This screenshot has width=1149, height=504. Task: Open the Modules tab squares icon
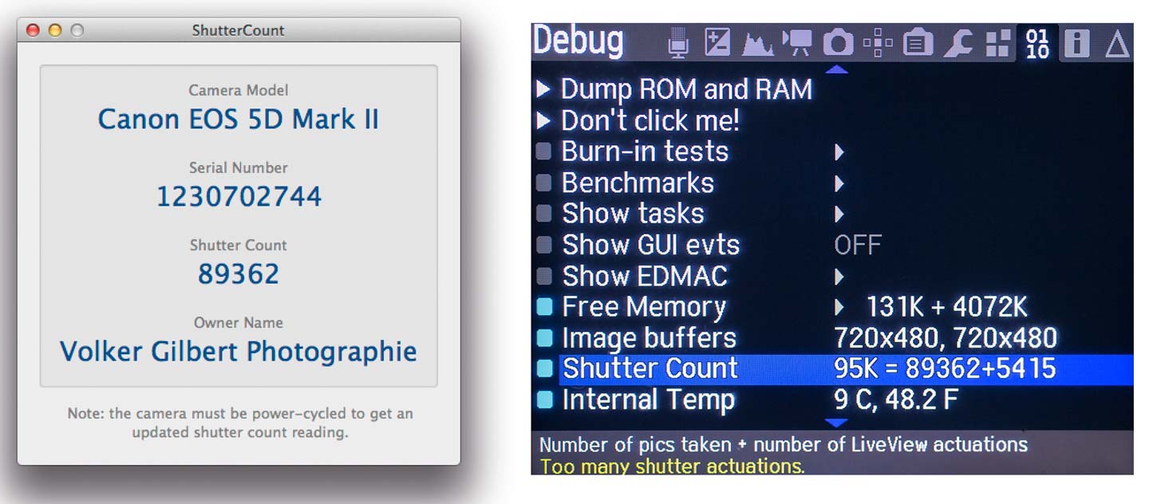[x=997, y=43]
